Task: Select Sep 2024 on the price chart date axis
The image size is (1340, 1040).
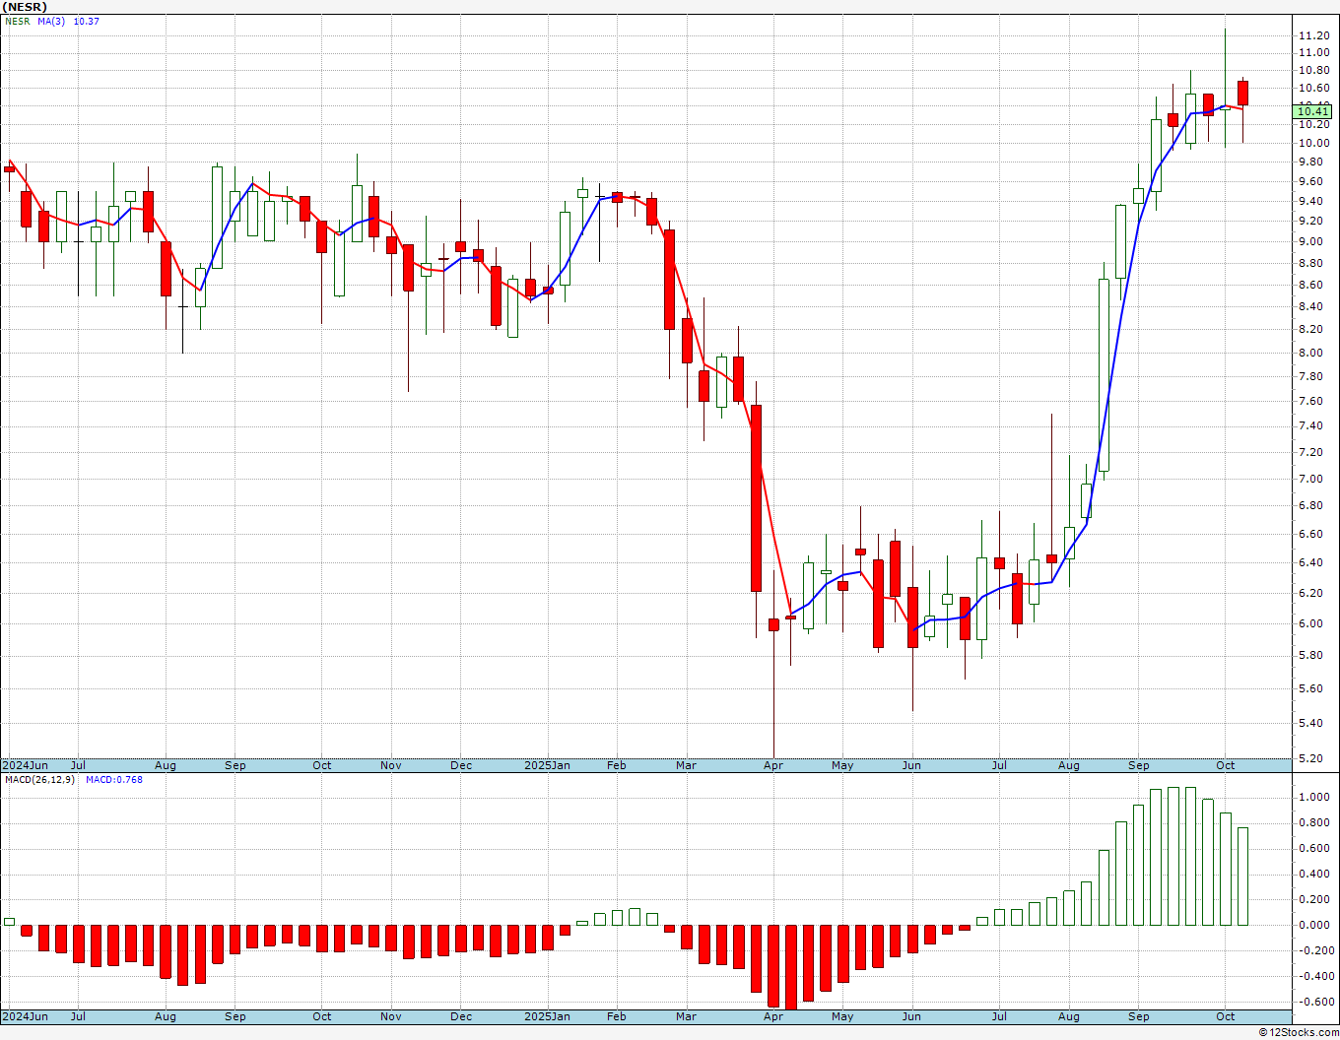Action: [x=235, y=765]
